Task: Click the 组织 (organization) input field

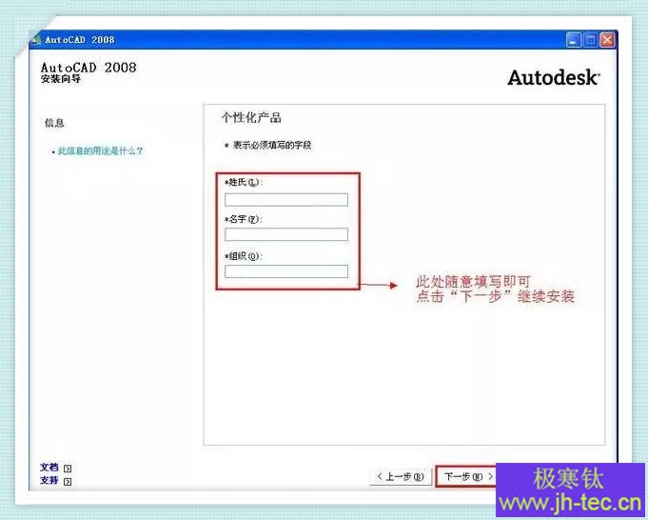Action: coord(286,271)
